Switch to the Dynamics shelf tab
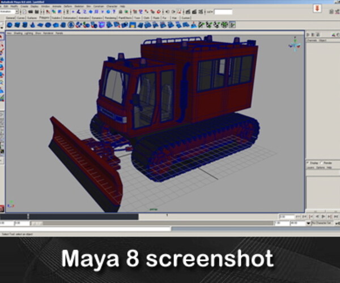The image size is (340, 283). (x=97, y=18)
